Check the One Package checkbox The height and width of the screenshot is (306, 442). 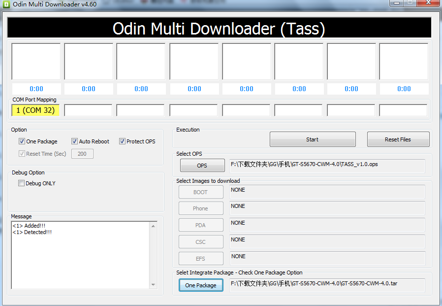coord(22,141)
